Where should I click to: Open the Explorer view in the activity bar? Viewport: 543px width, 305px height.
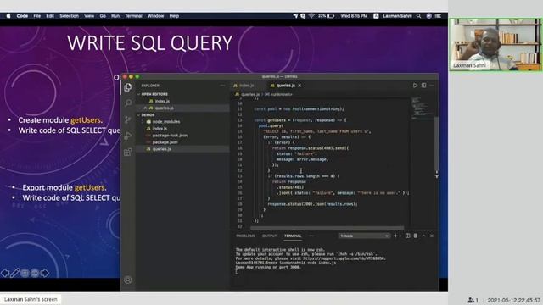[128, 87]
